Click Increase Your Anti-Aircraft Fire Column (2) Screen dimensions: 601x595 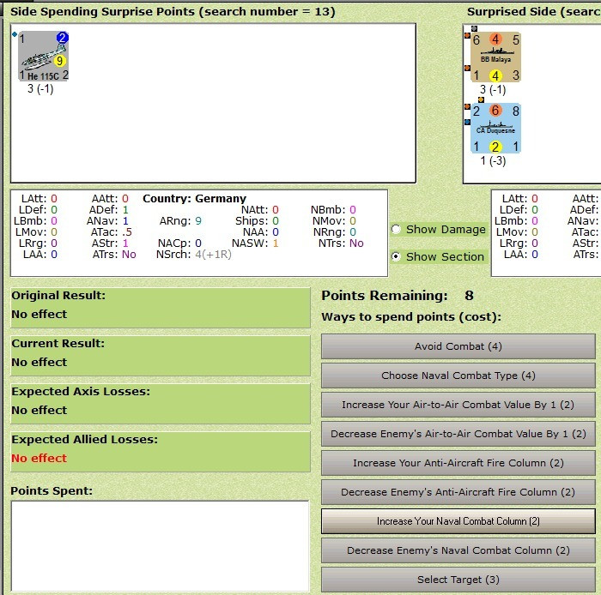click(x=458, y=463)
